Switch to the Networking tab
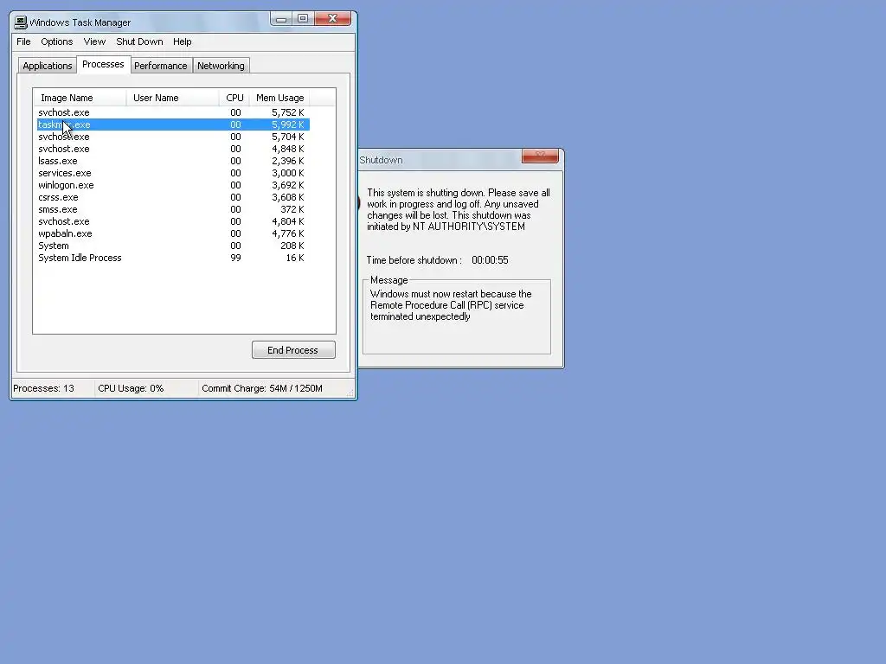The image size is (886, 664). [221, 66]
